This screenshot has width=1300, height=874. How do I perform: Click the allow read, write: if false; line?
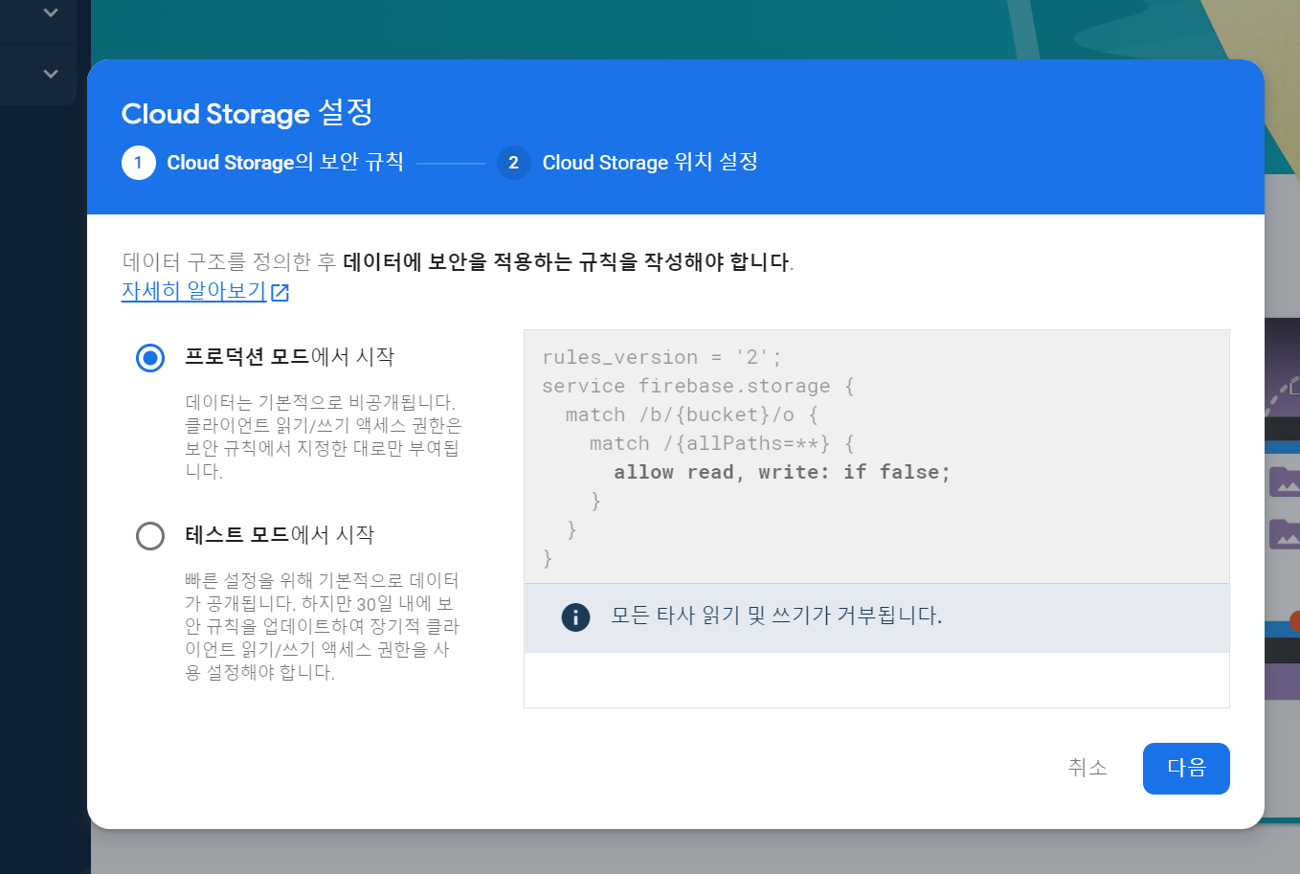(x=782, y=472)
